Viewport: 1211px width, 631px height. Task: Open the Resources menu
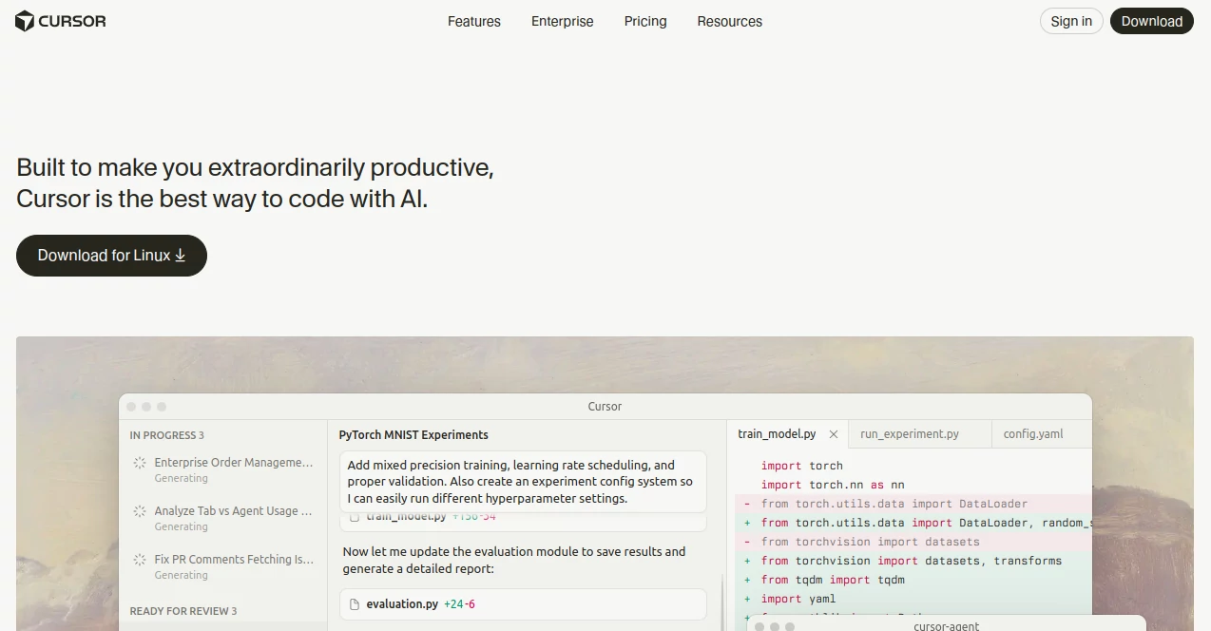729,21
